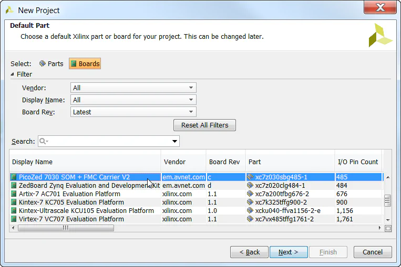Click the Virtex-7 VC707 board icon
Image resolution: width=401 pixels, height=267 pixels.
pyautogui.click(x=14, y=219)
